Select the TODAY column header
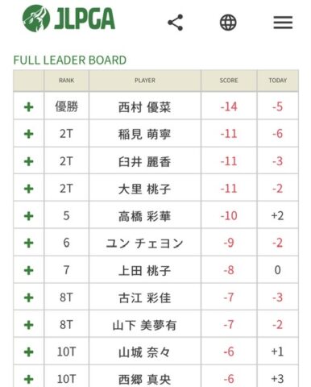 [x=278, y=81]
